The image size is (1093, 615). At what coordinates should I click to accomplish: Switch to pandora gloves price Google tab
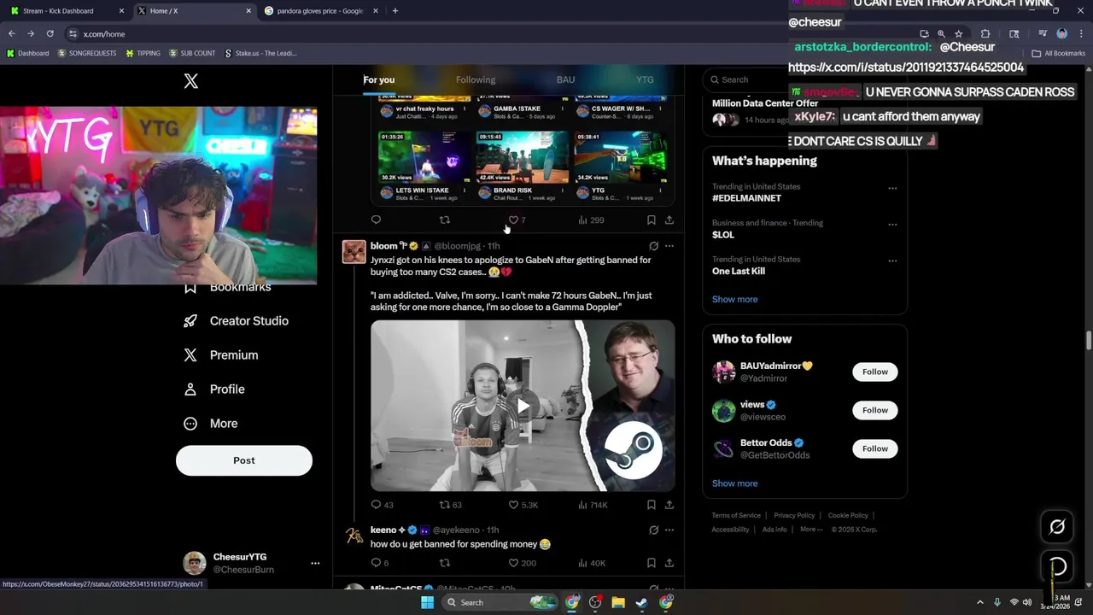(x=320, y=11)
